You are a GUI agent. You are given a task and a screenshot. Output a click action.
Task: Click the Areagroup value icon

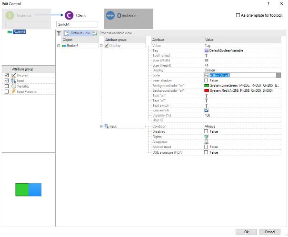[x=206, y=142]
